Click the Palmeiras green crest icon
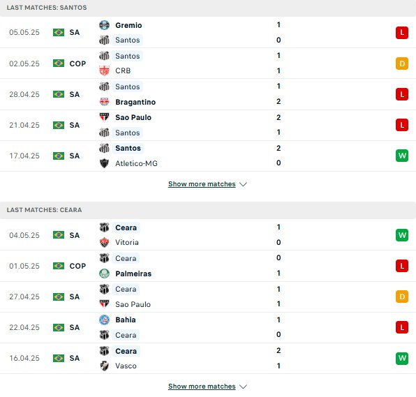 click(104, 274)
